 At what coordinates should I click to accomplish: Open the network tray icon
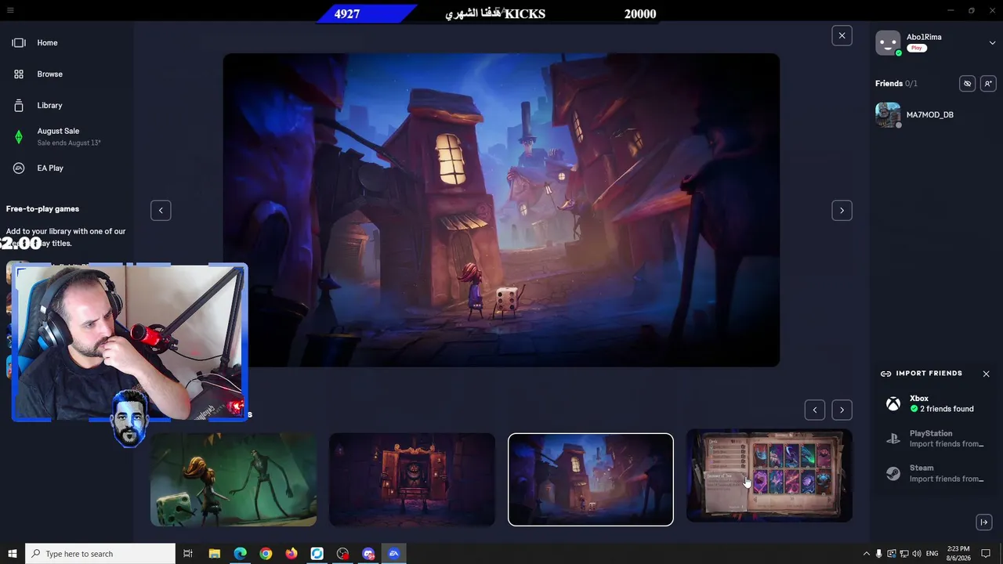pos(903,554)
